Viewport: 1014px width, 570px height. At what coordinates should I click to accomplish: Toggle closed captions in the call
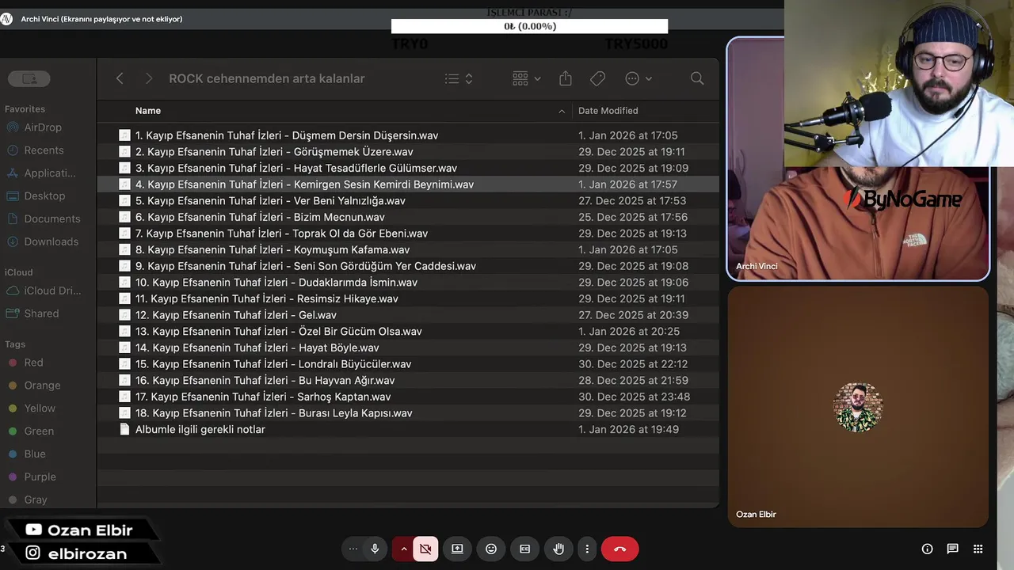click(x=524, y=549)
